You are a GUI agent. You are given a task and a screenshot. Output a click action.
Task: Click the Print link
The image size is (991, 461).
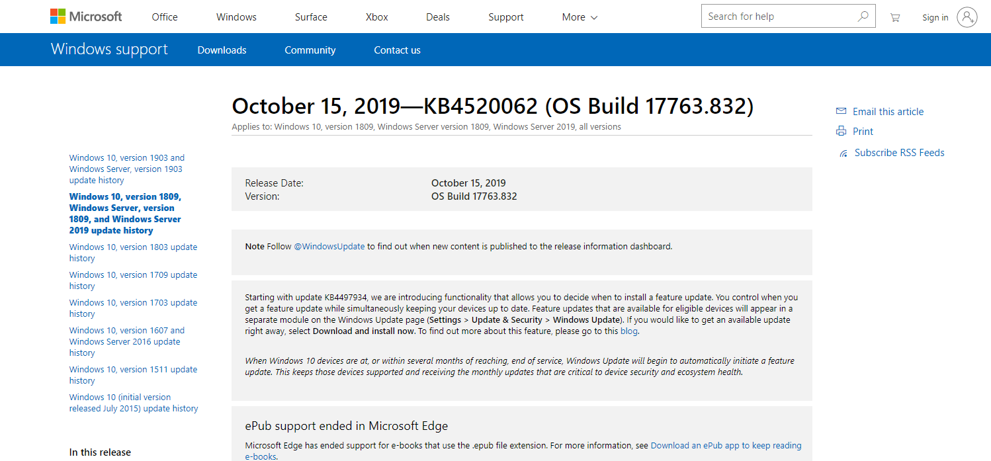pos(863,132)
